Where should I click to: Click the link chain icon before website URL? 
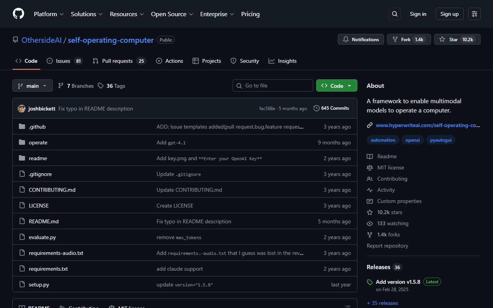click(370, 125)
